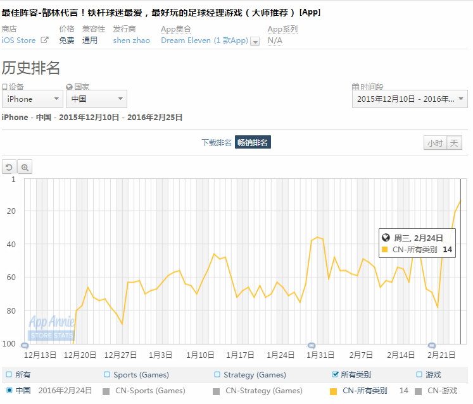473x404 pixels.
Task: Open the iOS Store link
Action: [19, 40]
